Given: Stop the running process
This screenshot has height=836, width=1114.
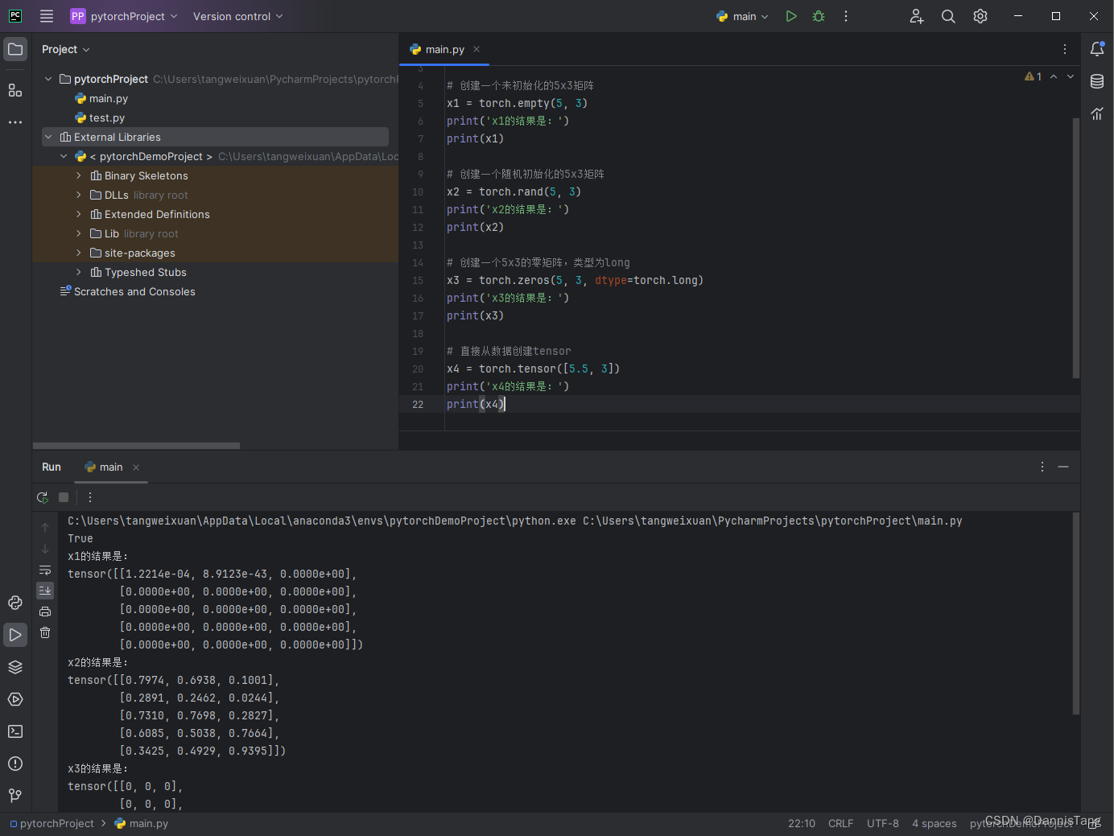Looking at the screenshot, I should pyautogui.click(x=64, y=497).
